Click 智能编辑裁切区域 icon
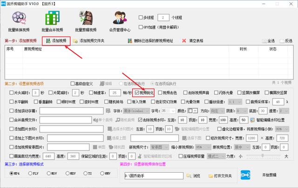 coord(140,156)
